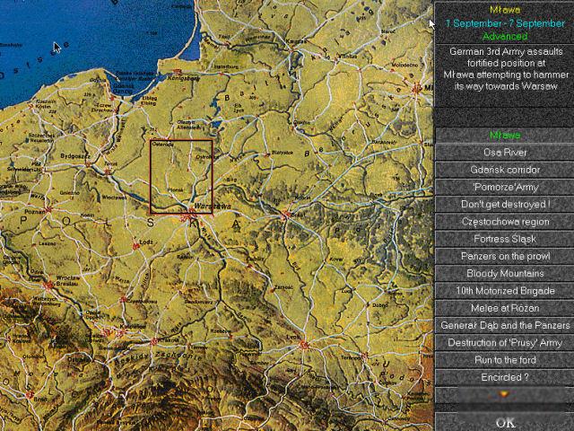574x431 pixels.
Task: Confirm selection with the OK button
Action: pyautogui.click(x=505, y=422)
